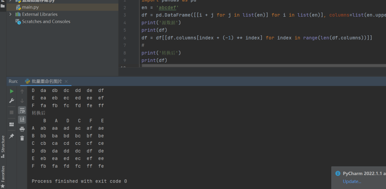Click the restore layout icon
This screenshot has height=189, width=386.
(11, 124)
